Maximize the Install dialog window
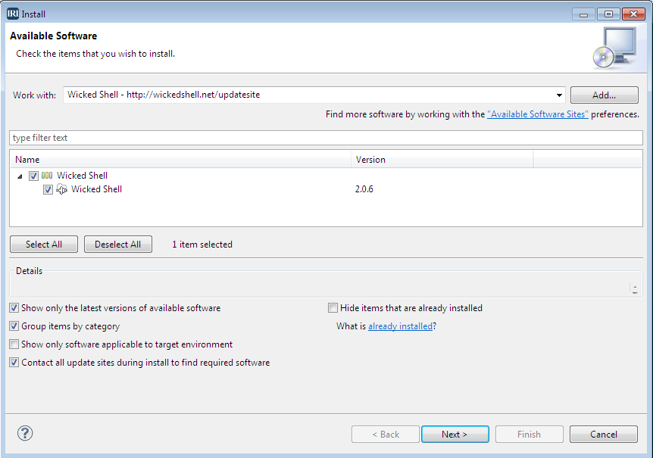This screenshot has height=458, width=653. (608, 14)
